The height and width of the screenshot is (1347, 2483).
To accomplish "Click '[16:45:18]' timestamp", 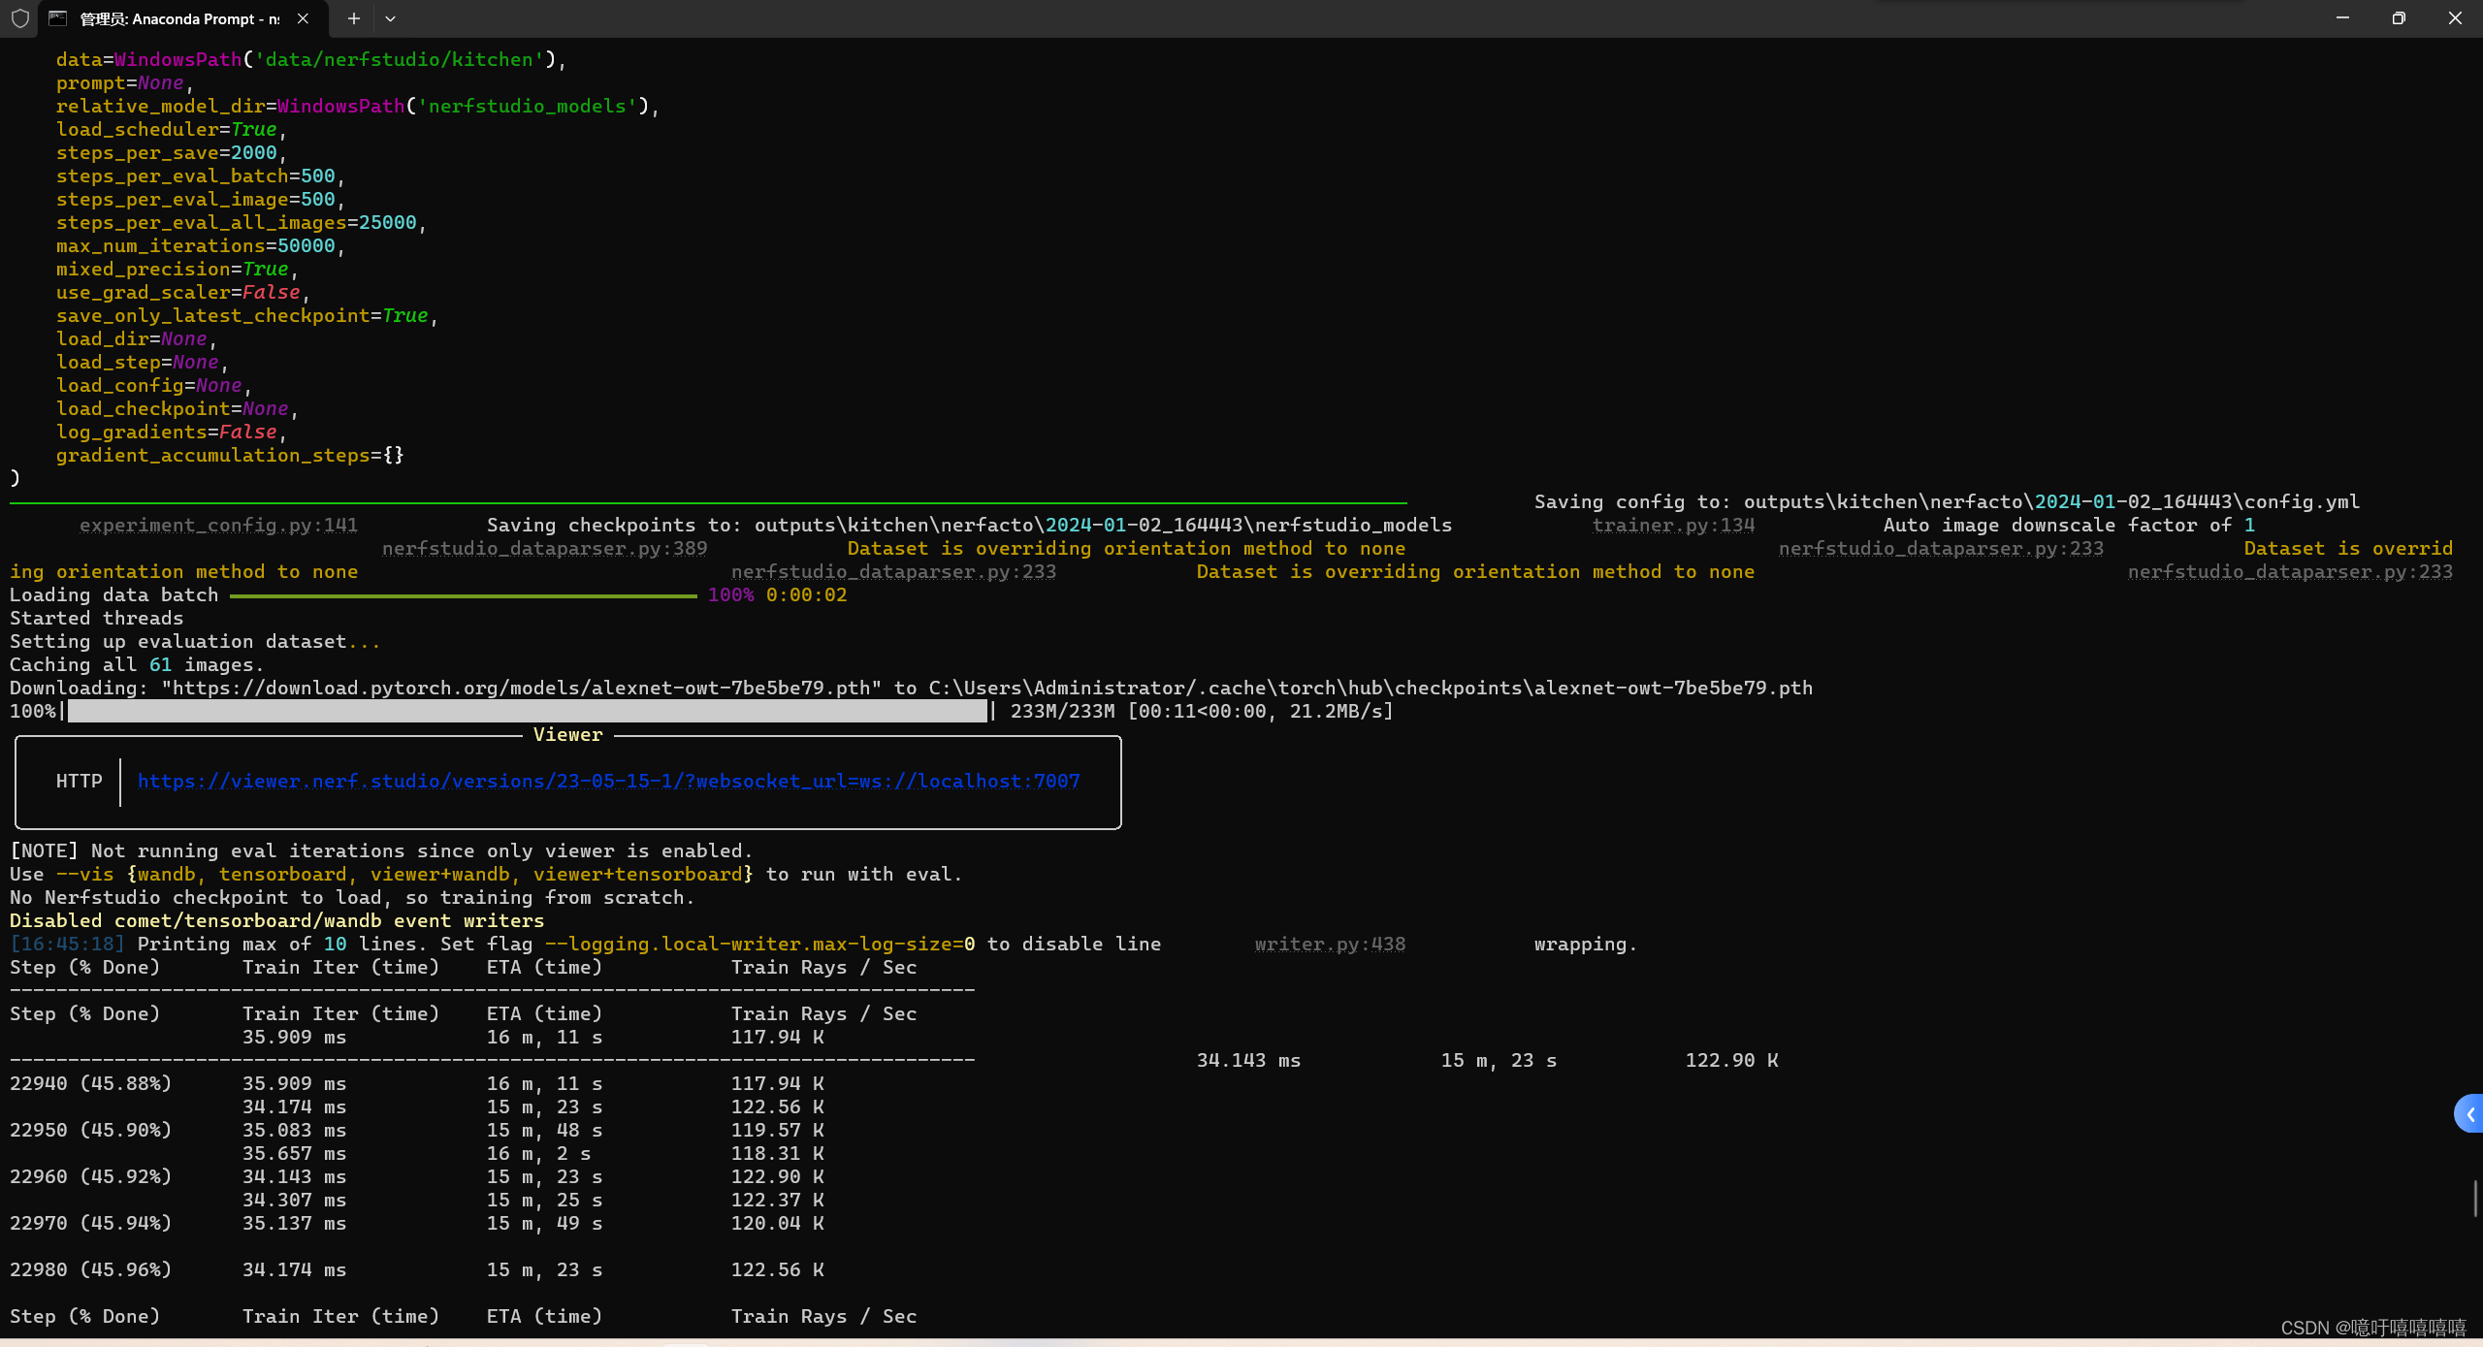I will pos(67,944).
